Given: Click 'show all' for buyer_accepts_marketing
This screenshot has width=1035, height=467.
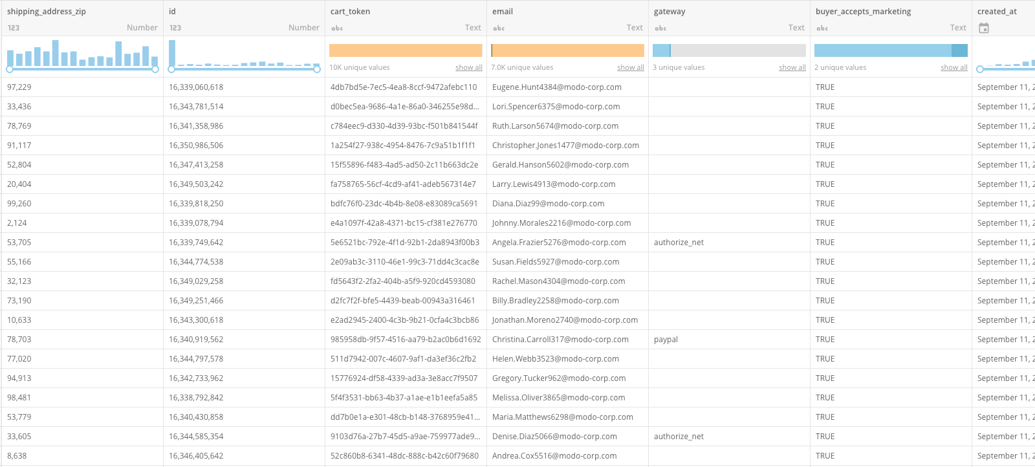Looking at the screenshot, I should pyautogui.click(x=953, y=67).
